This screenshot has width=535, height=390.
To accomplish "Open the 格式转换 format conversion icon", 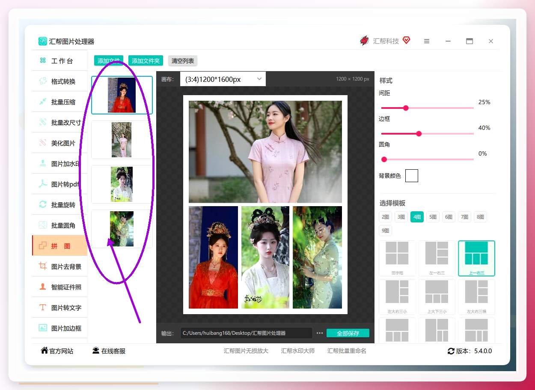I will pyautogui.click(x=43, y=81).
